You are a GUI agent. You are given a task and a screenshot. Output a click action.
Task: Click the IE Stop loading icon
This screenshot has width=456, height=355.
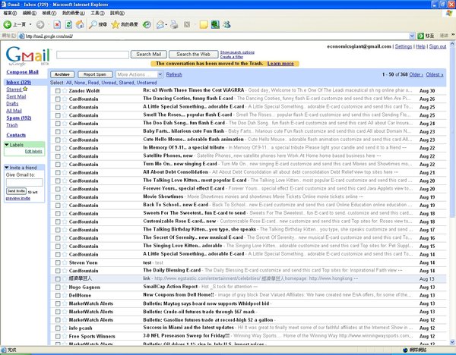[x=58, y=25]
